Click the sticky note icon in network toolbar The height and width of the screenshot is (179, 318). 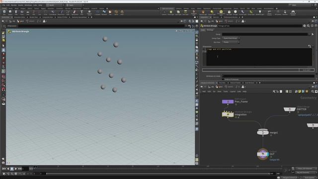pos(300,91)
